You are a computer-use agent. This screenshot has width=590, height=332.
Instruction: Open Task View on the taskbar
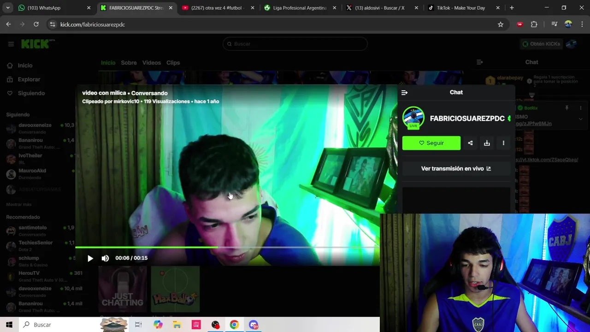tap(138, 325)
